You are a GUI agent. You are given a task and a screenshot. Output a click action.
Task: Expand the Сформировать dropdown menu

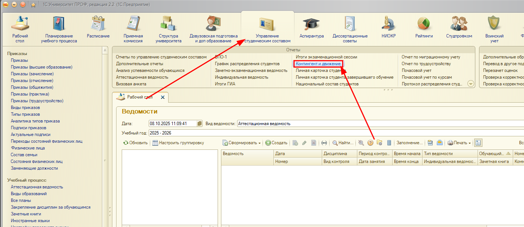242,143
